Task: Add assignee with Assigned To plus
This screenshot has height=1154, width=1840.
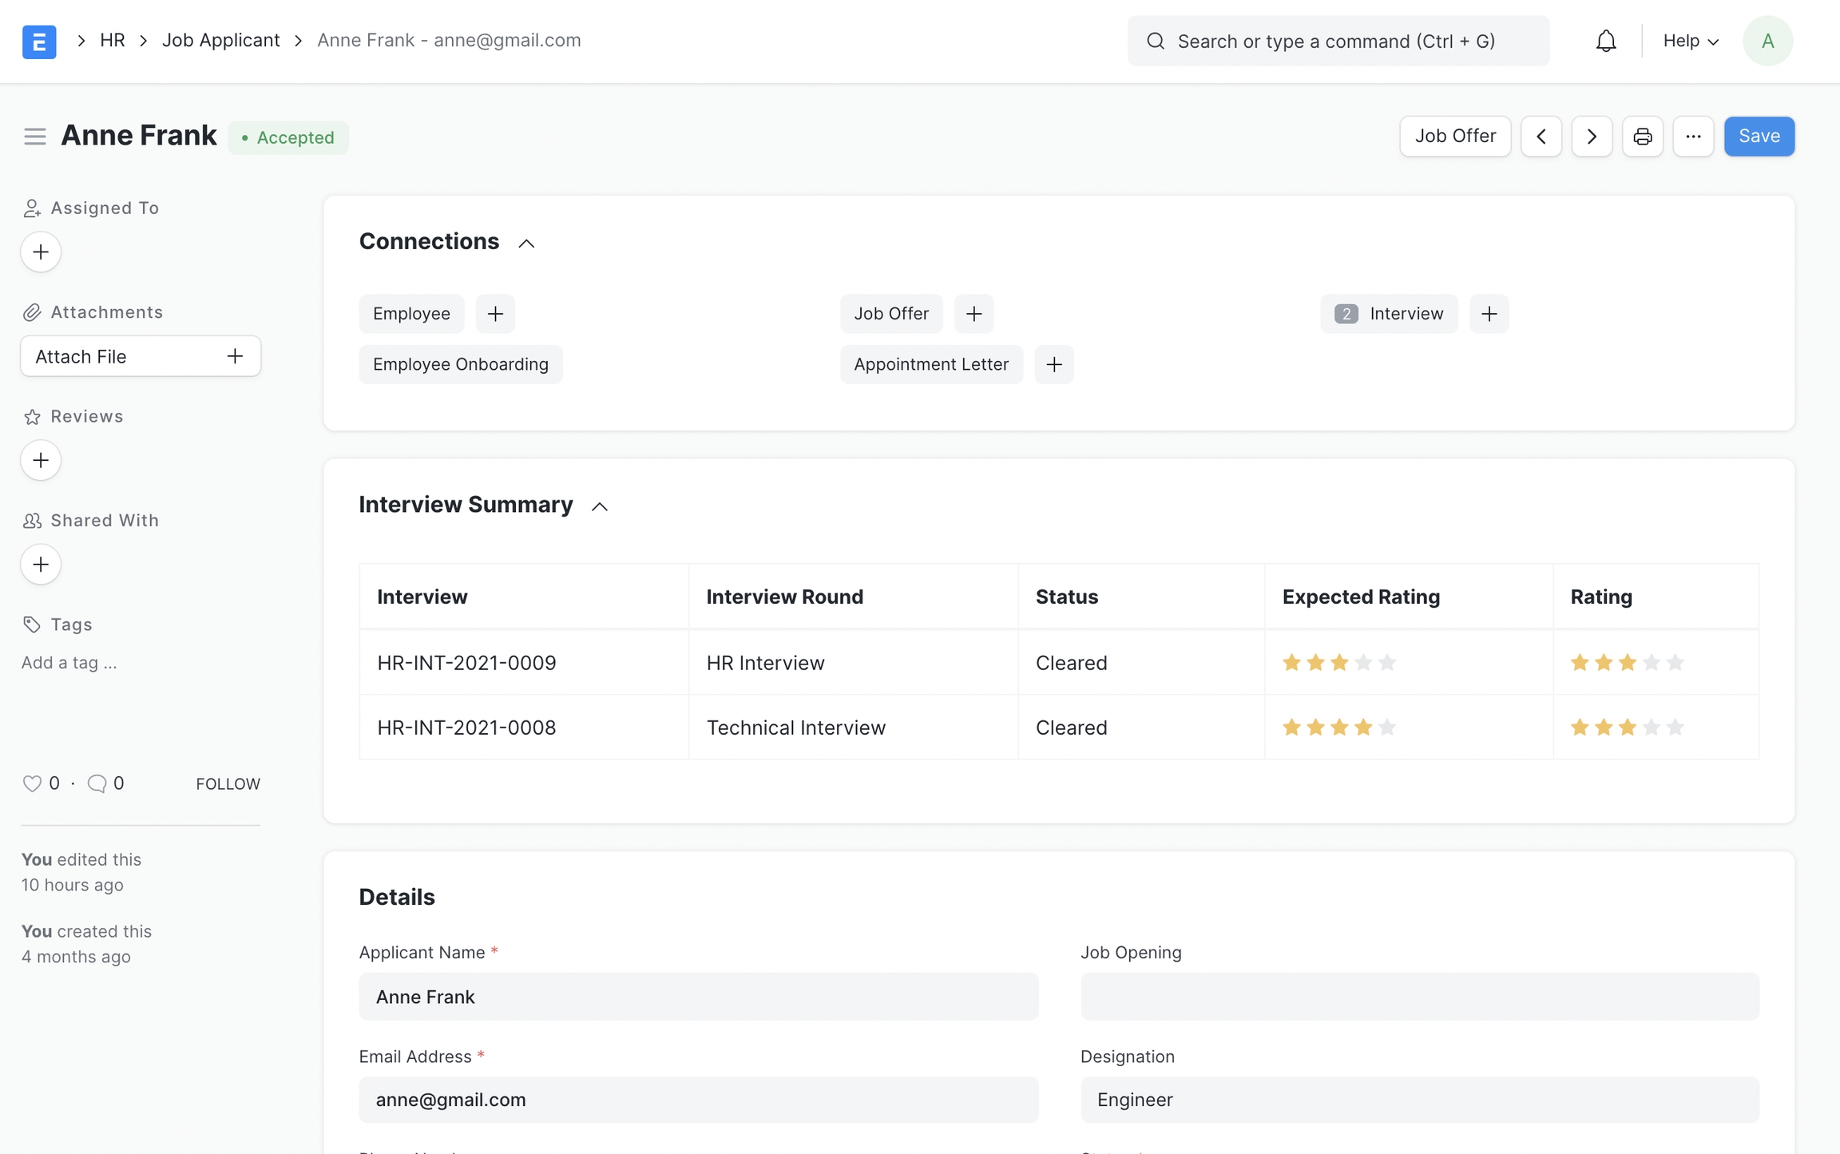Action: point(41,252)
